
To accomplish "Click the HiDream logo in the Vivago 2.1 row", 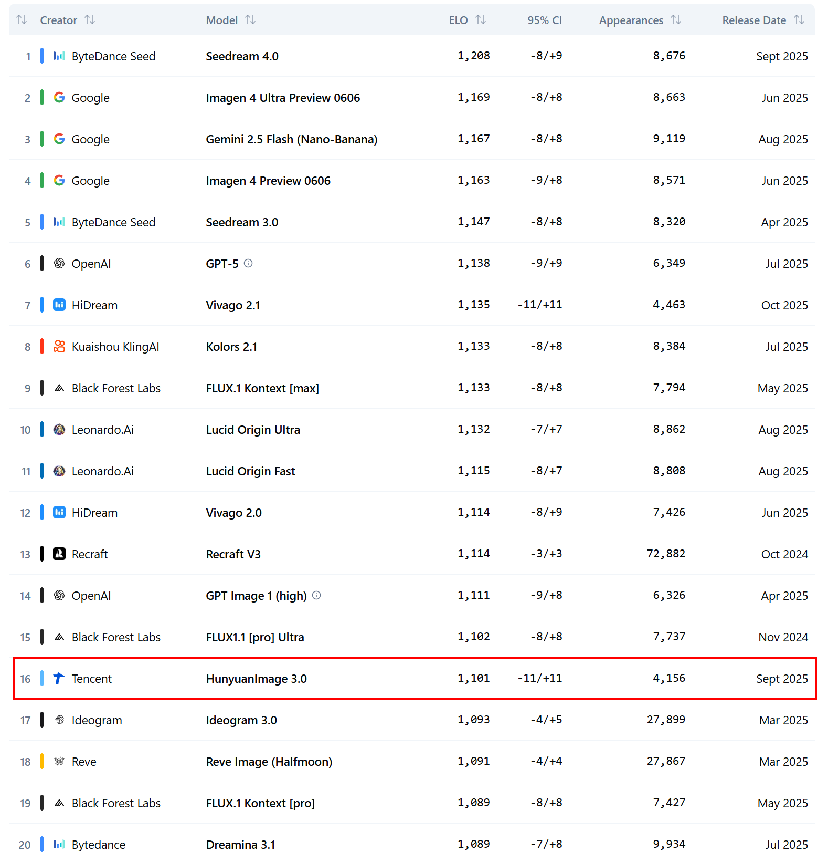I will click(x=59, y=305).
